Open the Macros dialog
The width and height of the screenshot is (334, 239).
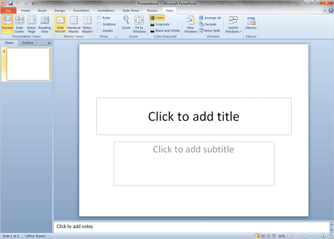tap(251, 23)
